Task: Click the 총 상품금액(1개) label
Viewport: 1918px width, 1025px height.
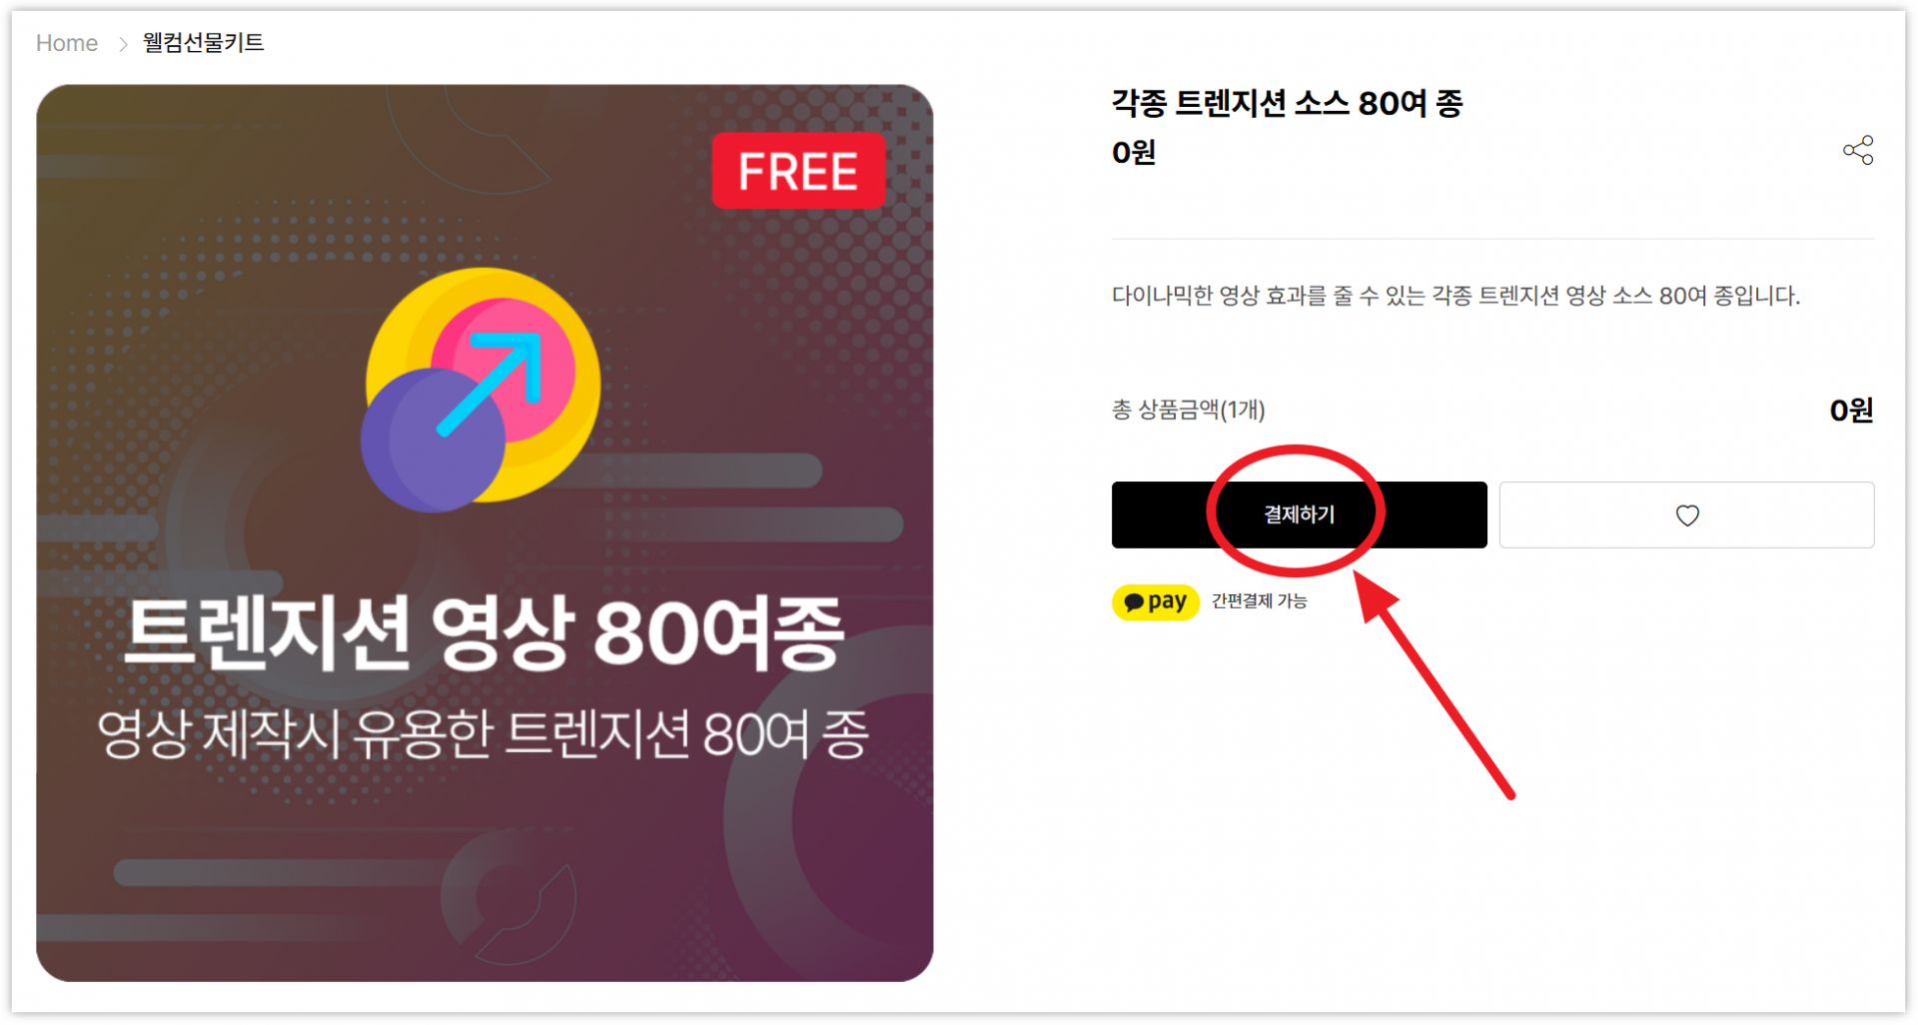Action: click(1188, 410)
